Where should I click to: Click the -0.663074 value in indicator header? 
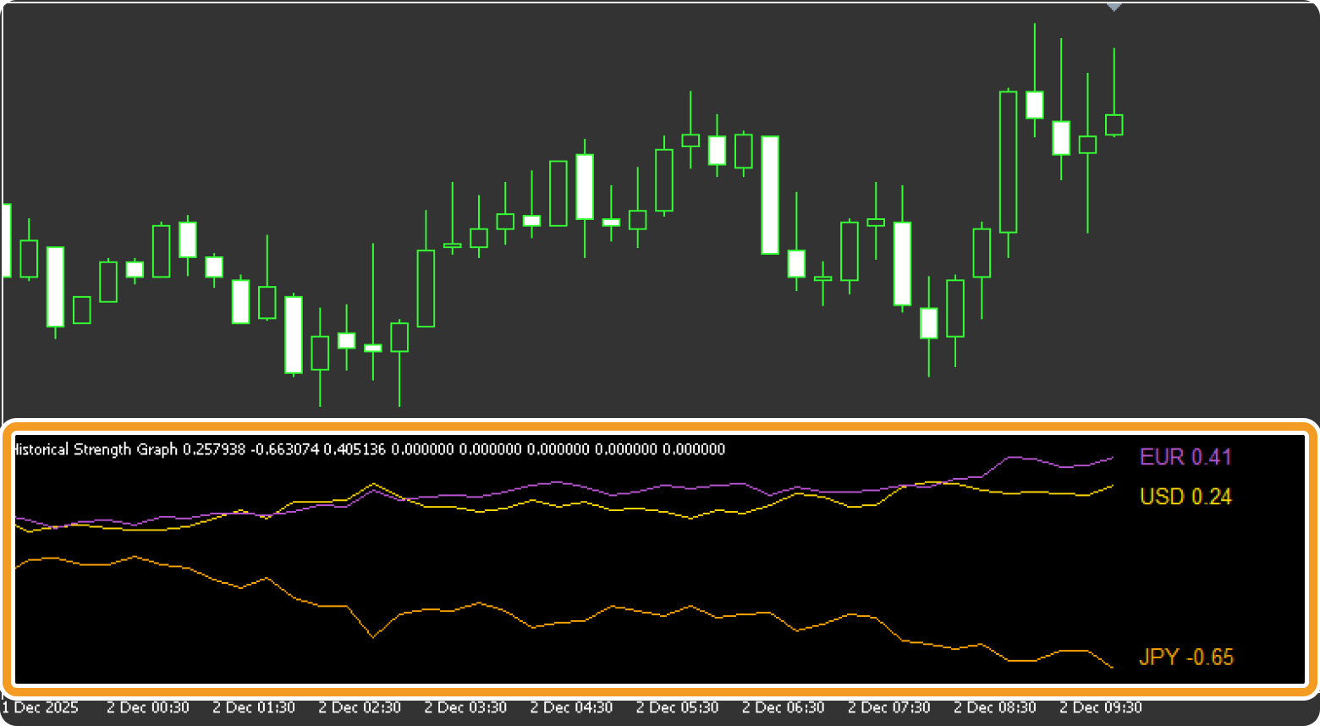coord(285,449)
